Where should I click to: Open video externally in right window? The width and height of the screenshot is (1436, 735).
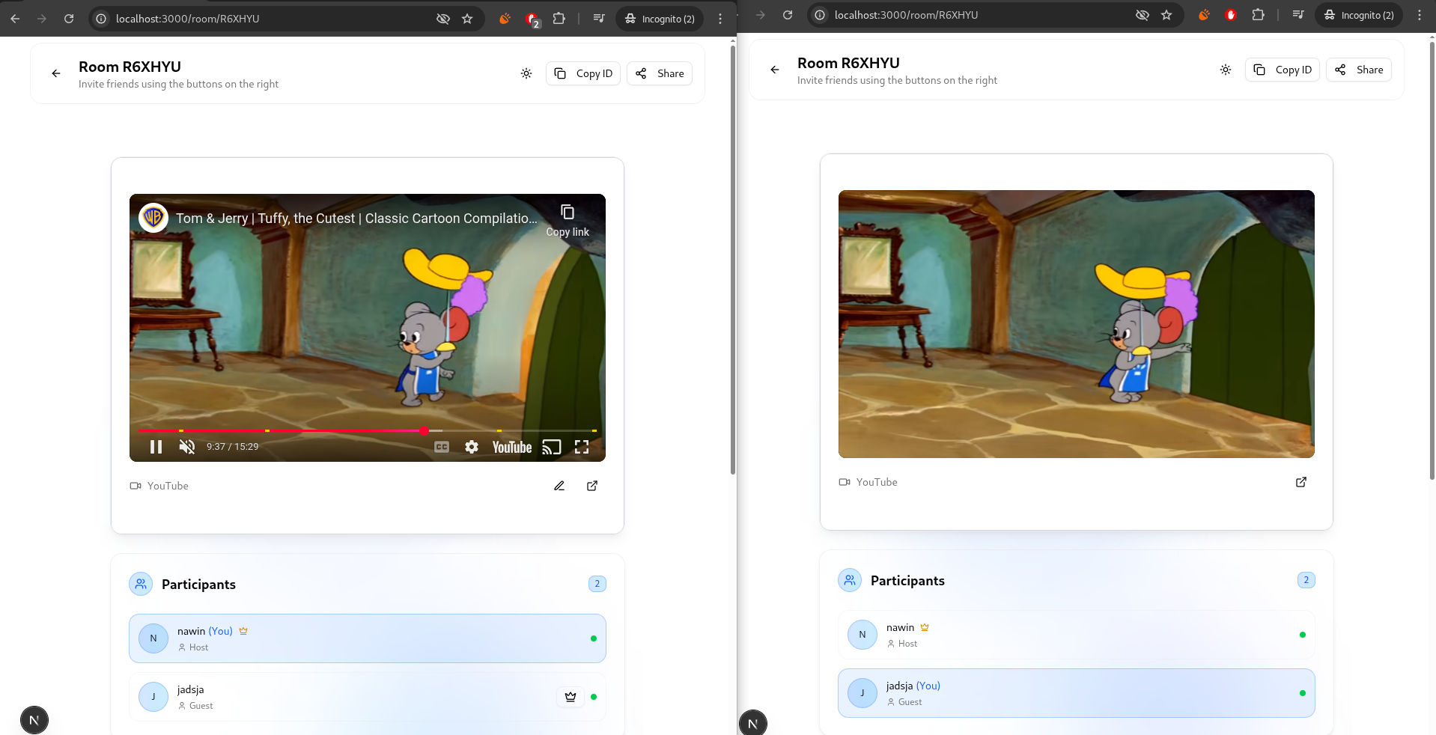point(1301,482)
